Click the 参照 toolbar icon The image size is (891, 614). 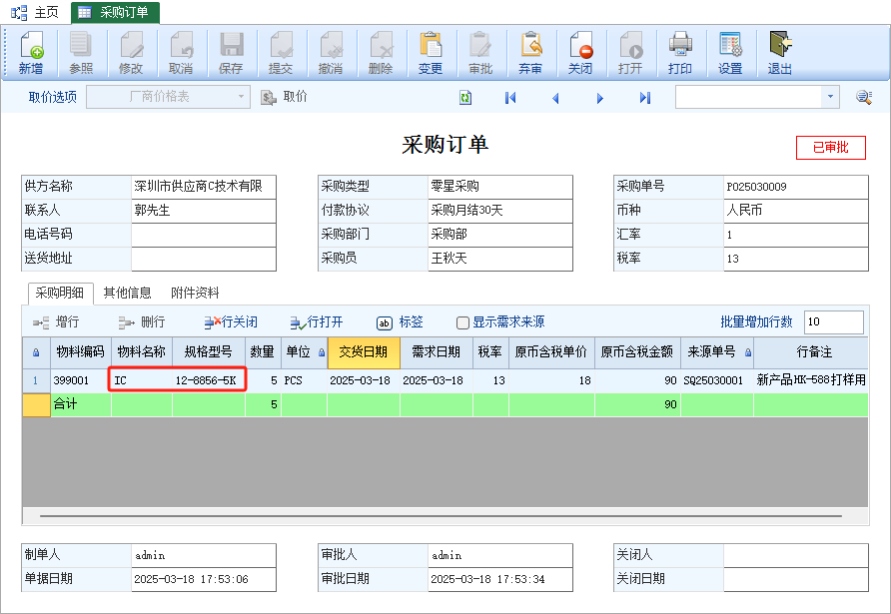coord(81,52)
